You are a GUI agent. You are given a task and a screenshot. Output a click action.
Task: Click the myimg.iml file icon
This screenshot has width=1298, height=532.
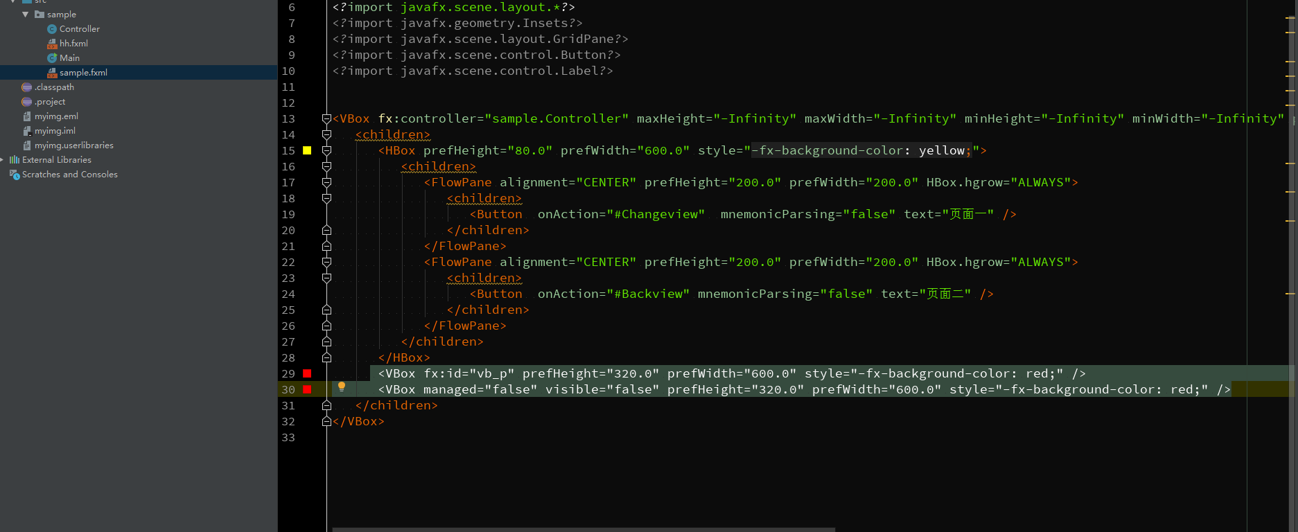27,131
